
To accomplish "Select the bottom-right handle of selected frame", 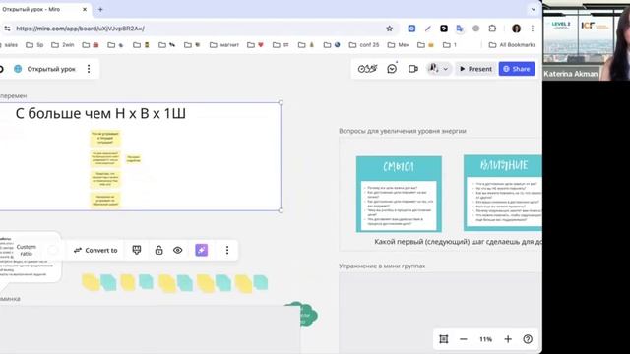I will pos(281,210).
